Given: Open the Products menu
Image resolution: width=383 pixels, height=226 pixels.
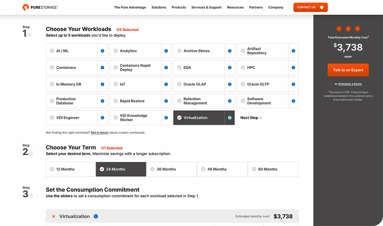Looking at the screenshot, I should [178, 7].
